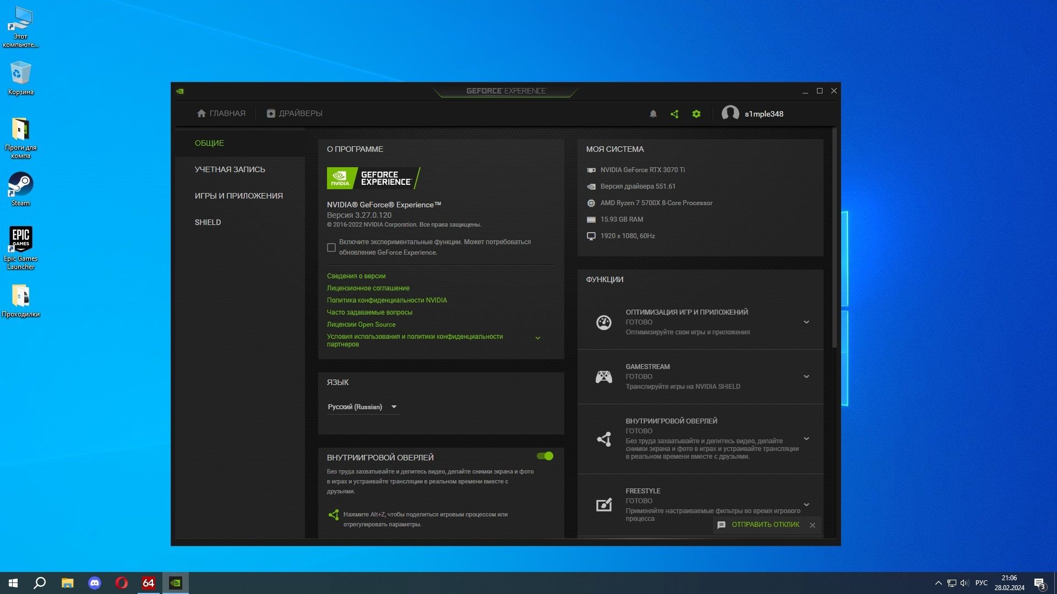The image size is (1057, 594).
Task: Open the notifications bell icon
Action: coord(653,114)
